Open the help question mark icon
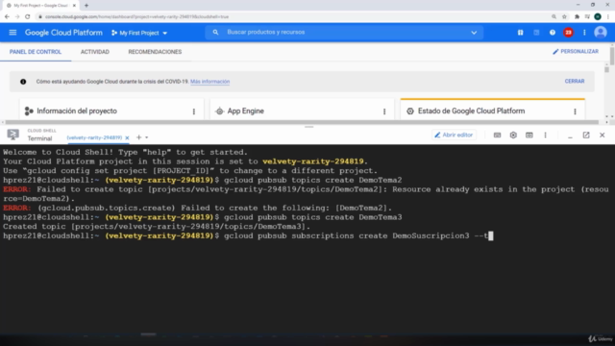 click(x=553, y=33)
